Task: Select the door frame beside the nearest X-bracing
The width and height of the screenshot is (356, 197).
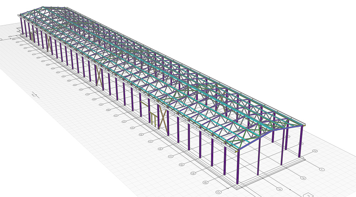Action: pyautogui.click(x=153, y=117)
